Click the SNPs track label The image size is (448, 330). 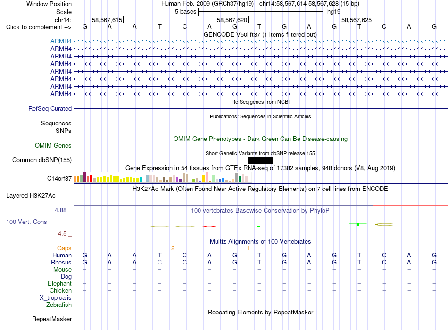pyautogui.click(x=64, y=131)
